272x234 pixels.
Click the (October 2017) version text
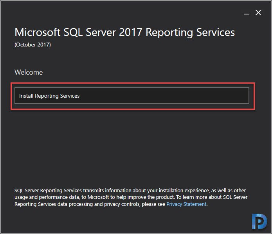point(32,45)
